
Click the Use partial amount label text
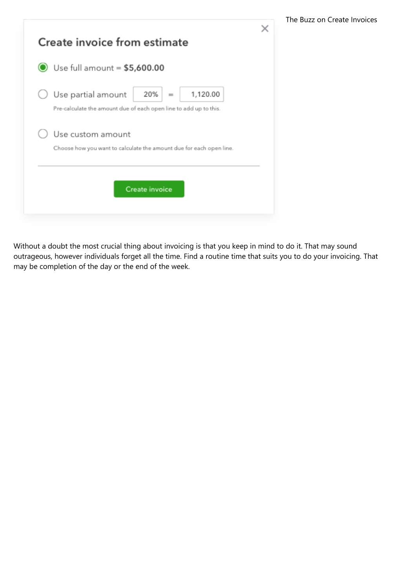coord(90,95)
